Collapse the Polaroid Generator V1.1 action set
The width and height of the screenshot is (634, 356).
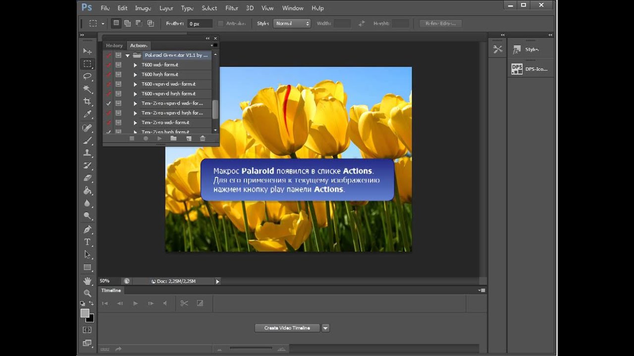tap(127, 55)
